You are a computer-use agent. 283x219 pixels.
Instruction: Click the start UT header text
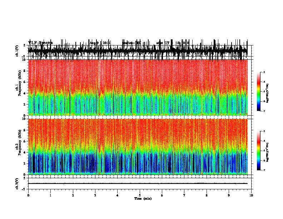coord(173,43)
